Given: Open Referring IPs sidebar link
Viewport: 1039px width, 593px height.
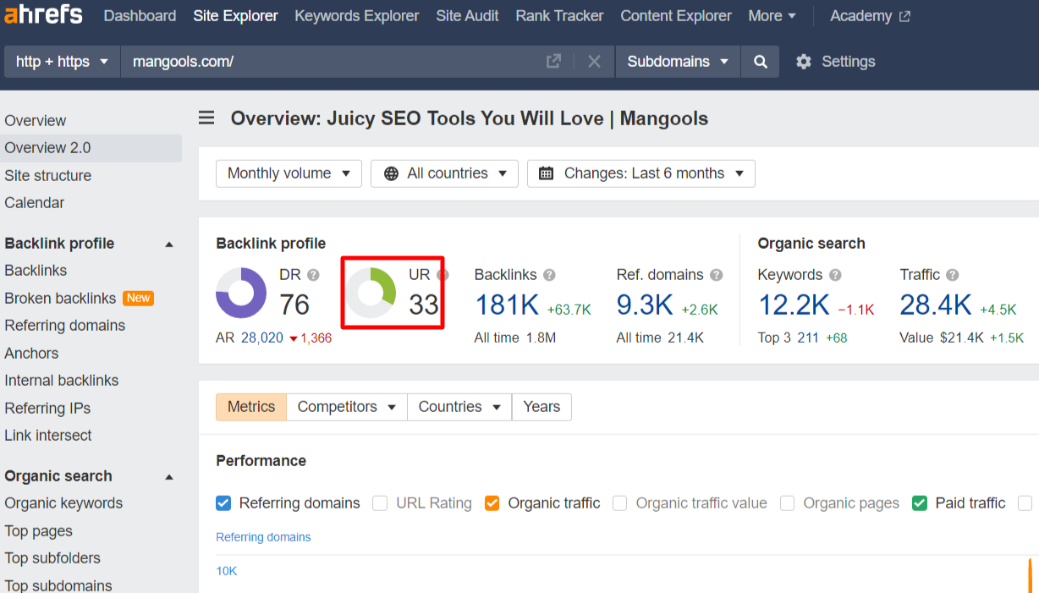Looking at the screenshot, I should [47, 409].
